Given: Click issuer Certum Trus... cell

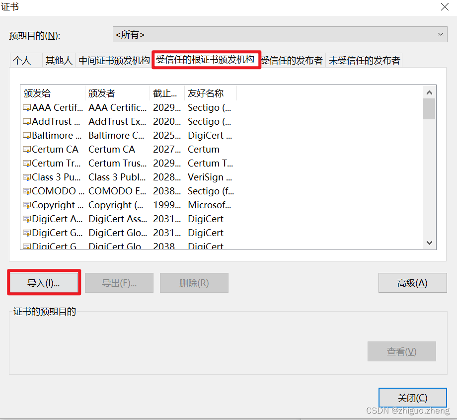Looking at the screenshot, I should click(117, 163).
